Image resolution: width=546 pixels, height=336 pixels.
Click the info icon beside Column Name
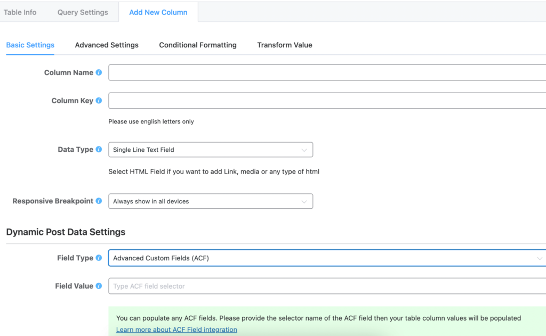(x=99, y=72)
